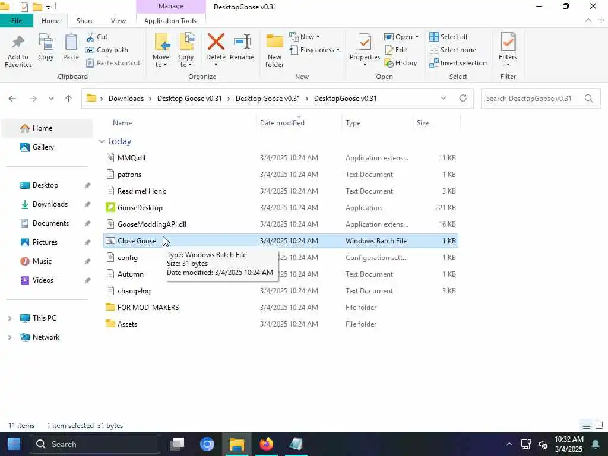Screen dimensions: 608x456
Task: Click Edit in the Open group
Action: pyautogui.click(x=396, y=50)
